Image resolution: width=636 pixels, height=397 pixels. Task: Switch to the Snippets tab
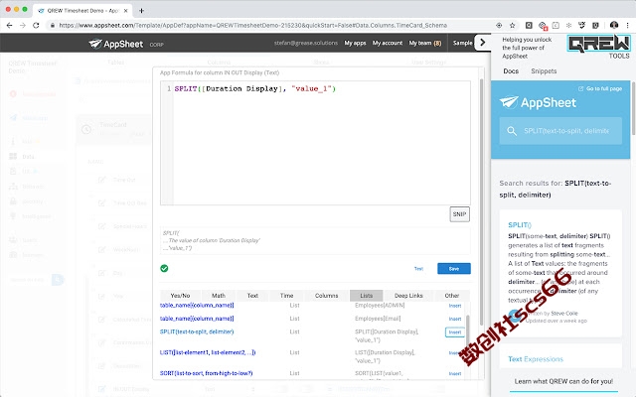point(544,70)
